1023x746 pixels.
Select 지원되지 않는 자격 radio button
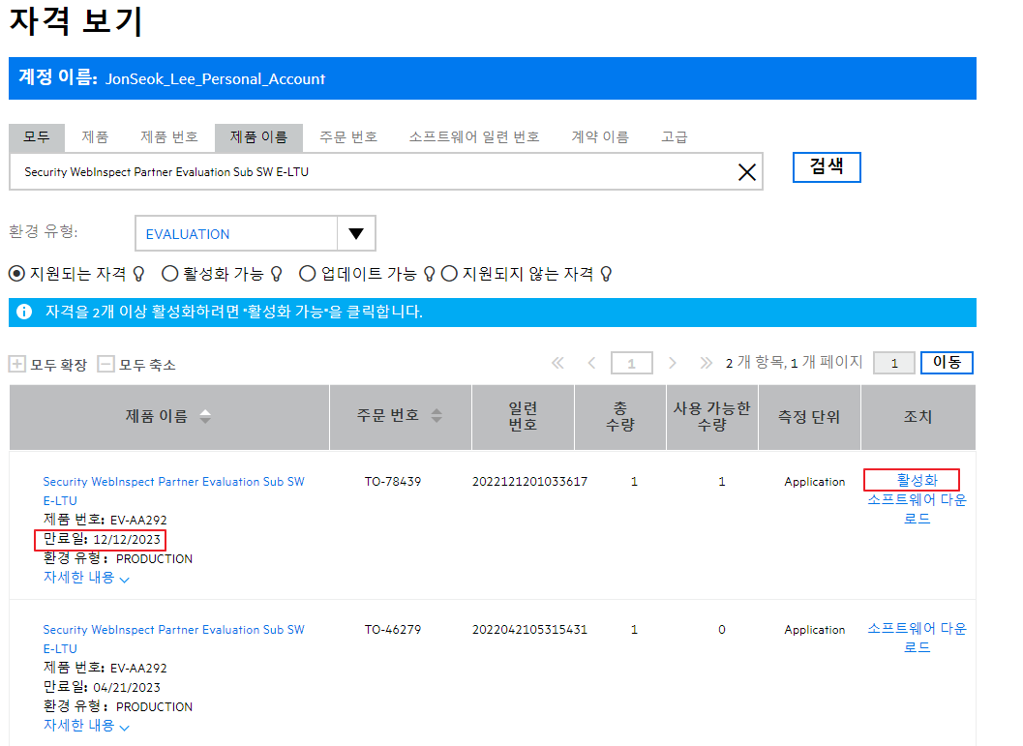pos(449,274)
